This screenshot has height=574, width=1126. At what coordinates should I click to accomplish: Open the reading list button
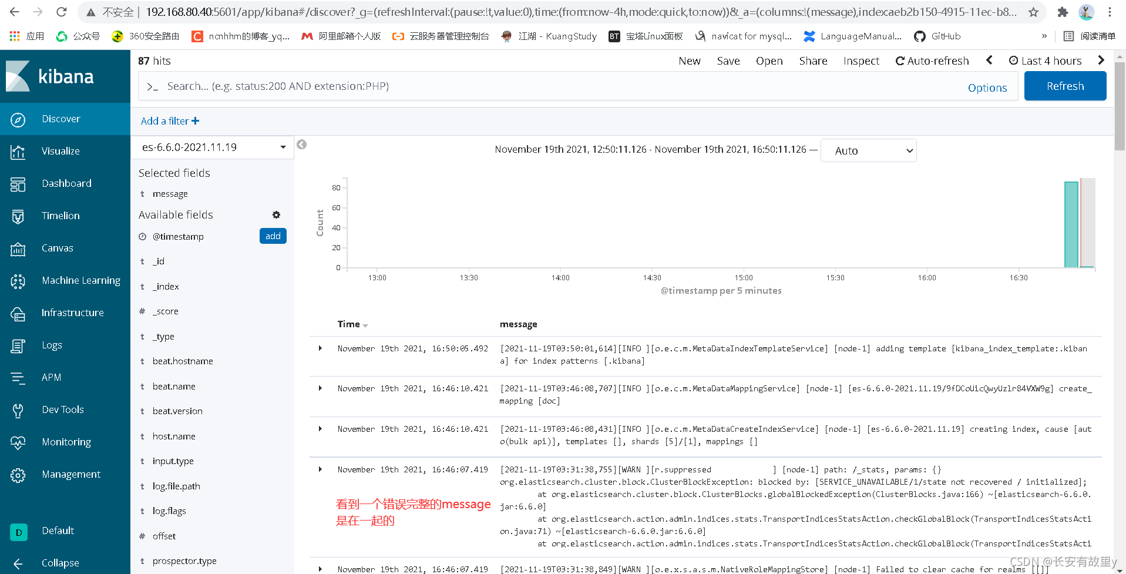(x=1090, y=36)
